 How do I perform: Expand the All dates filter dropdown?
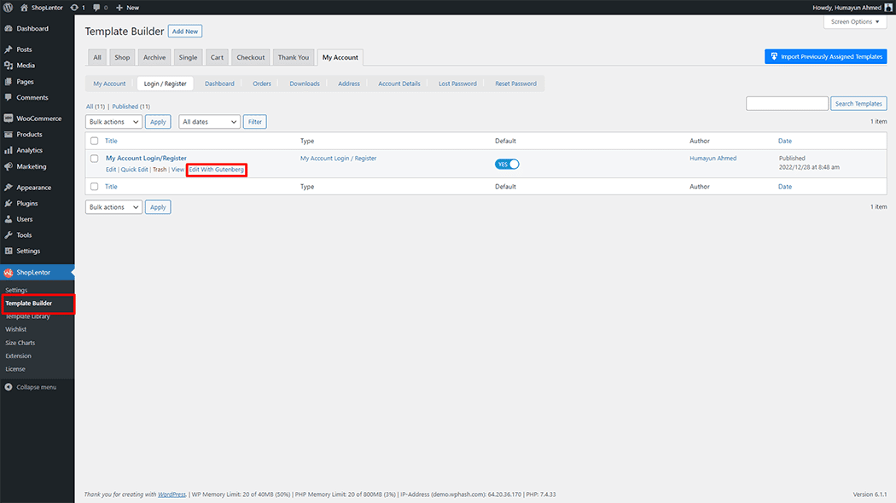[x=209, y=122]
